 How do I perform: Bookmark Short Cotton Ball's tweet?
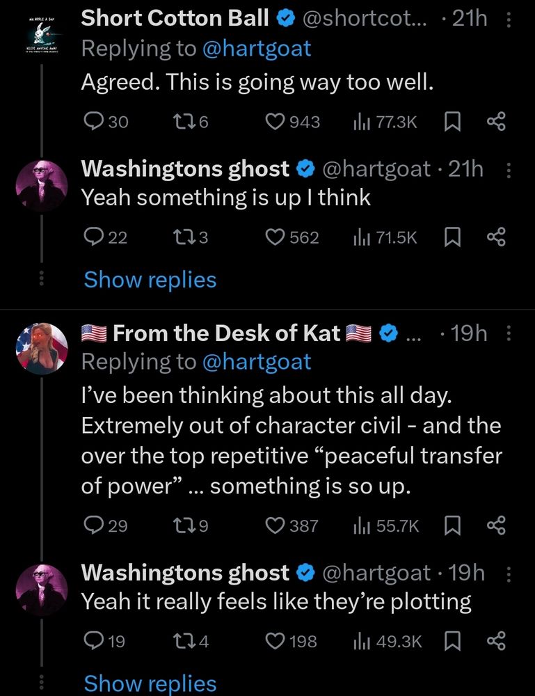click(453, 122)
